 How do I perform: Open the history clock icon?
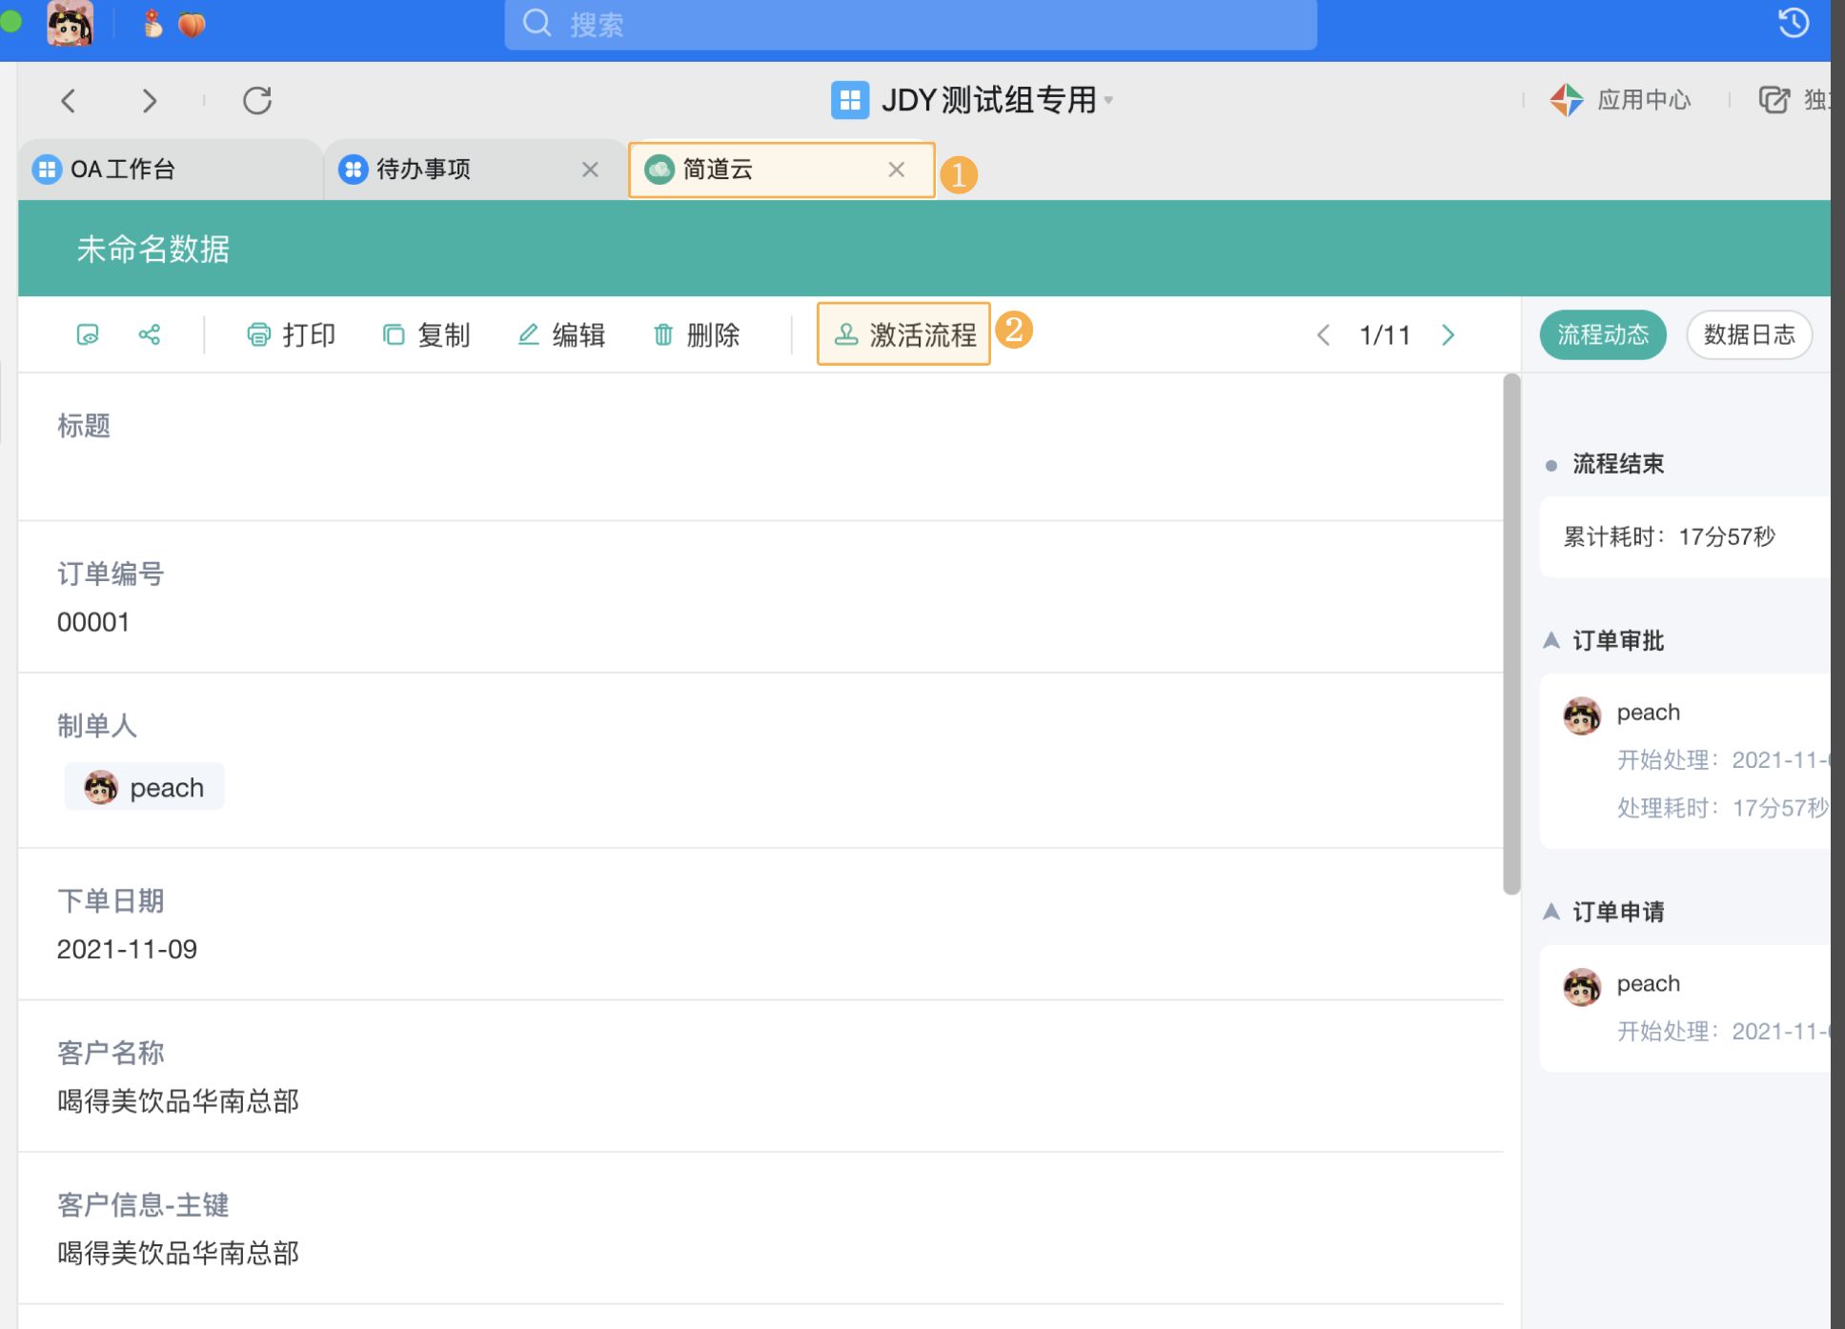(x=1794, y=23)
